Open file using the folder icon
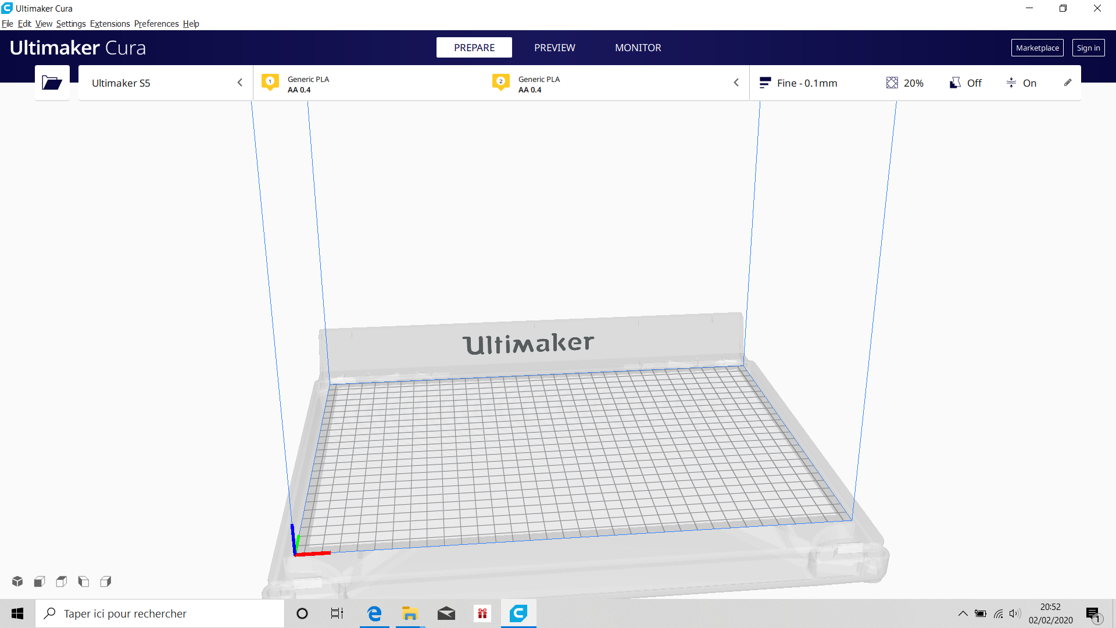The width and height of the screenshot is (1116, 628). (x=52, y=83)
